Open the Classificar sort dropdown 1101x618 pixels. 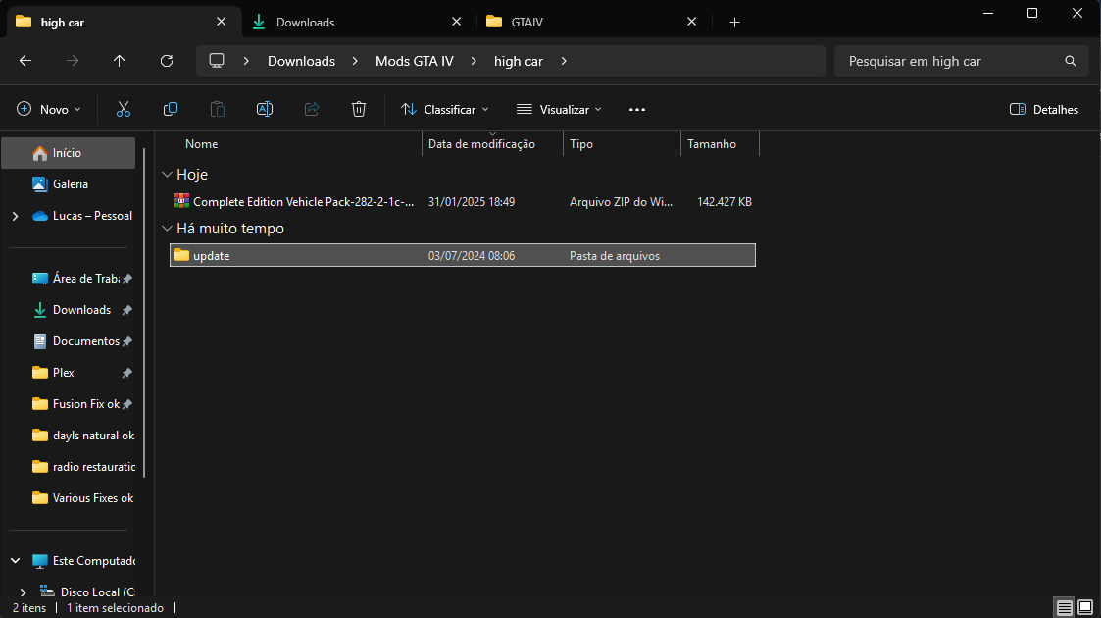(x=444, y=109)
